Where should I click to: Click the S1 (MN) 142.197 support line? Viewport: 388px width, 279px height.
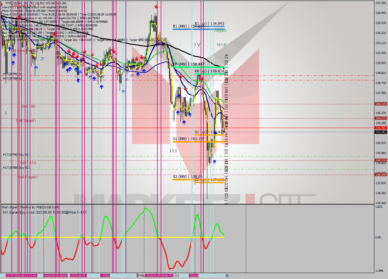[x=189, y=139]
